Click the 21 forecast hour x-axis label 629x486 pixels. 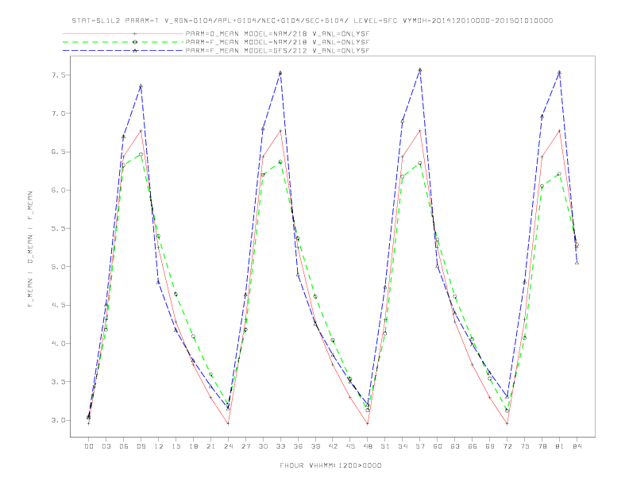(210, 446)
